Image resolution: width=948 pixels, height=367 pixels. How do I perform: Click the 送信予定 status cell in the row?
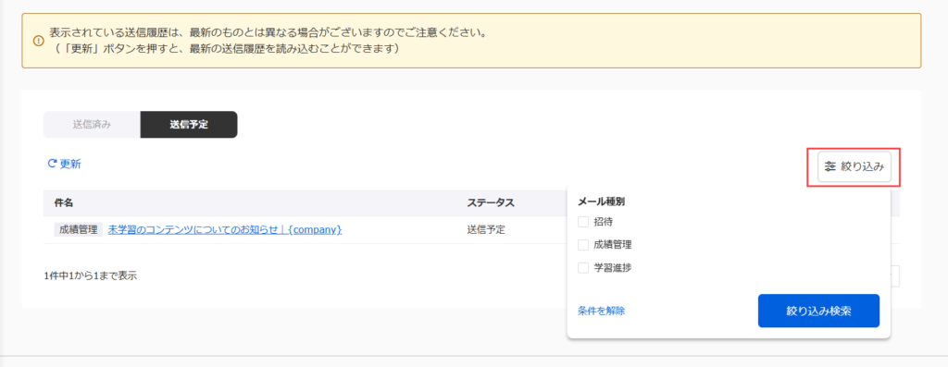coord(485,229)
